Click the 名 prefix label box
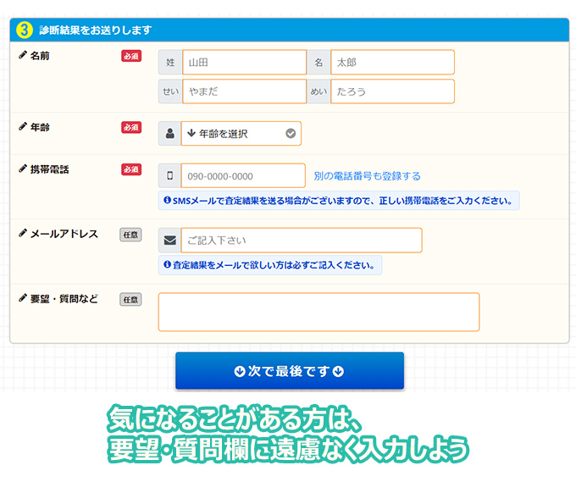The height and width of the screenshot is (482, 576). 318,62
